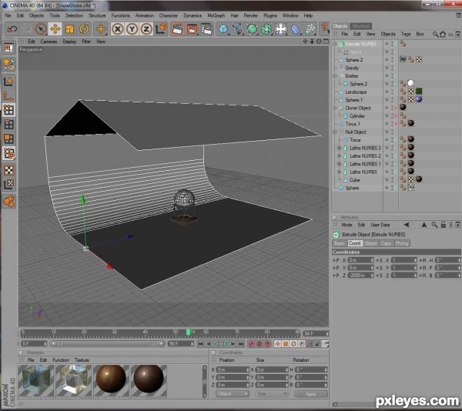Click the Landscape green texture tag

[419, 92]
